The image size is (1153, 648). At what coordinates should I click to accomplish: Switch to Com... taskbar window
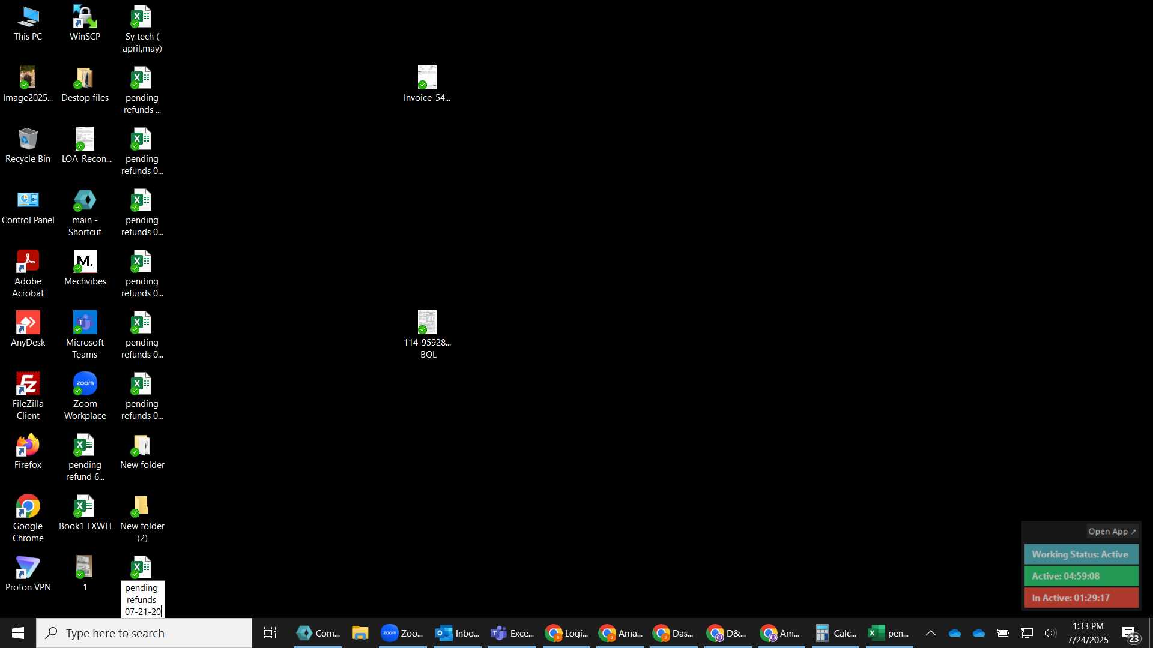[x=318, y=633]
